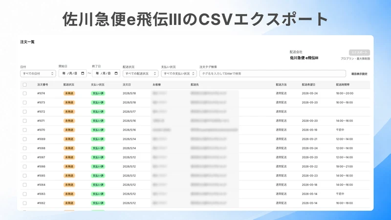Open the start date calendar picker icon
This screenshot has width=391, height=220.
[x=83, y=73]
